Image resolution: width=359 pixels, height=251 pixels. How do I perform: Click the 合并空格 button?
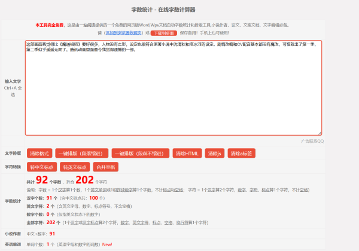[x=105, y=167]
